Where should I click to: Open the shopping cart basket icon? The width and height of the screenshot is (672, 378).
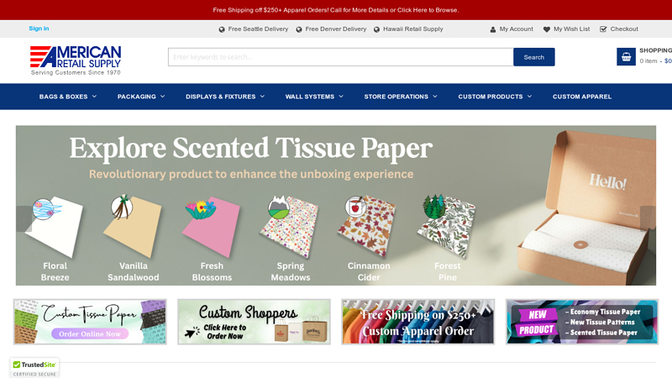pos(626,56)
